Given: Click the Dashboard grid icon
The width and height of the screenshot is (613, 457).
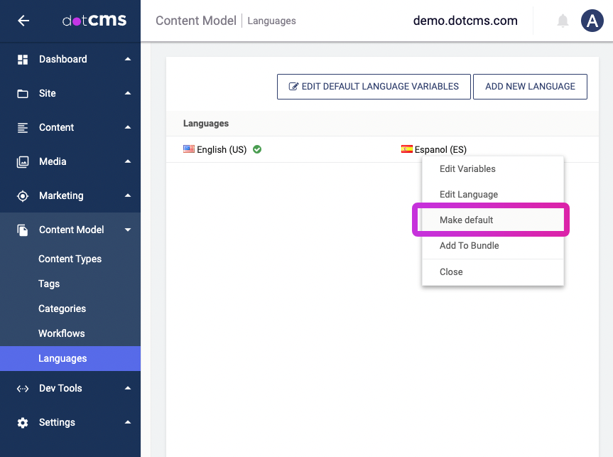Looking at the screenshot, I should pos(23,60).
